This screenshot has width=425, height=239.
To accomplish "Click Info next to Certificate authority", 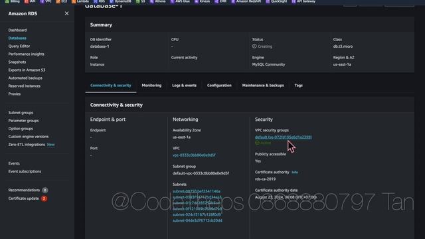I will [x=295, y=172].
